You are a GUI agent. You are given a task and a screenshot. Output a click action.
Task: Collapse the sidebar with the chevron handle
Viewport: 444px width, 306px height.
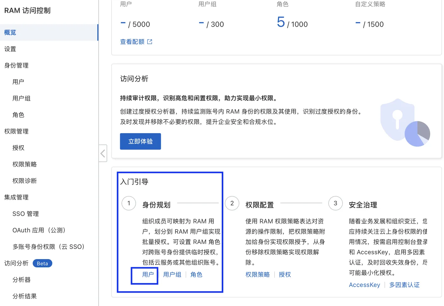pyautogui.click(x=103, y=153)
